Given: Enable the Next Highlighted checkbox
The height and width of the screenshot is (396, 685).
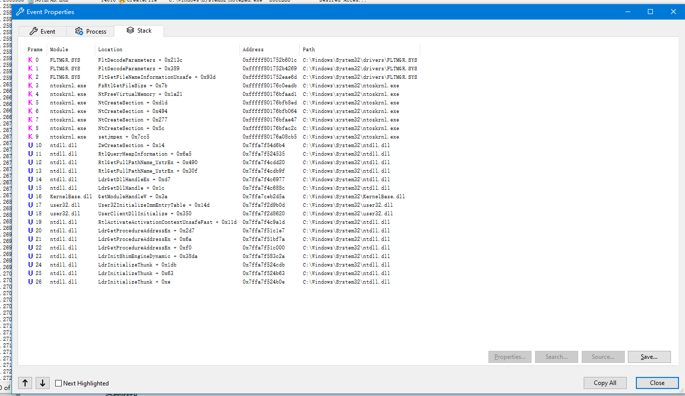Looking at the screenshot, I should pyautogui.click(x=59, y=383).
